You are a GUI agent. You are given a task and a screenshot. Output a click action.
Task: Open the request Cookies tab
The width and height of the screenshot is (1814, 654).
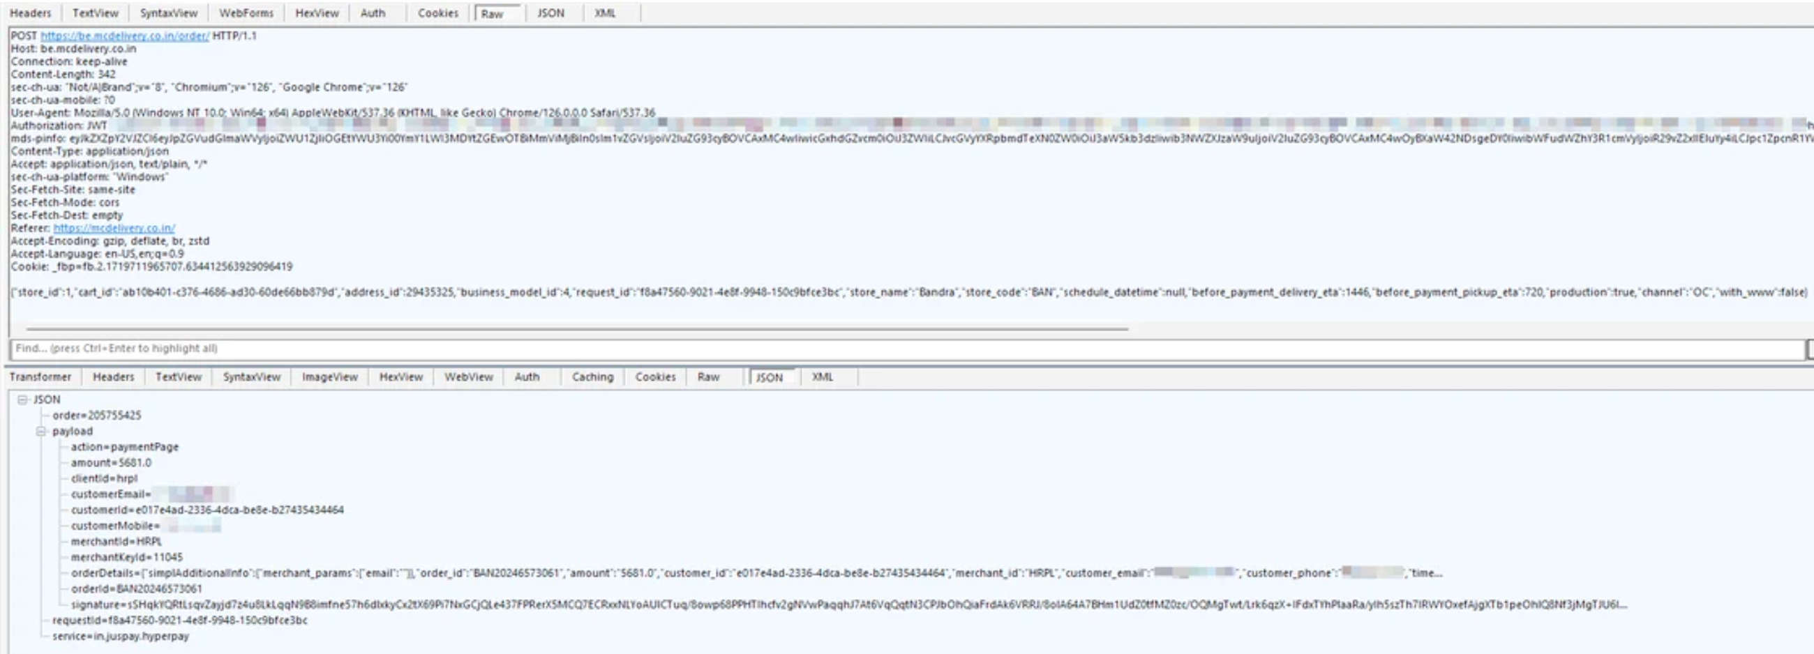click(437, 13)
